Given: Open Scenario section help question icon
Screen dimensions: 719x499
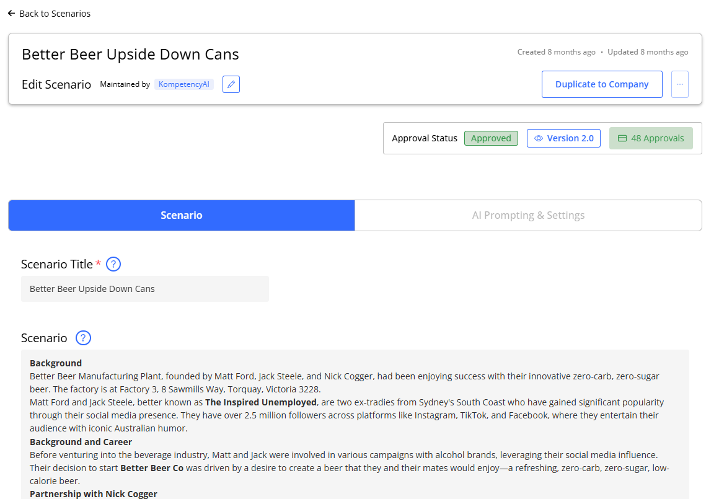Looking at the screenshot, I should pos(83,338).
